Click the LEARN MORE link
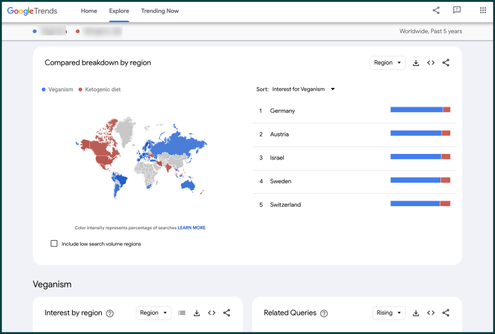Image resolution: width=495 pixels, height=334 pixels. (x=191, y=227)
